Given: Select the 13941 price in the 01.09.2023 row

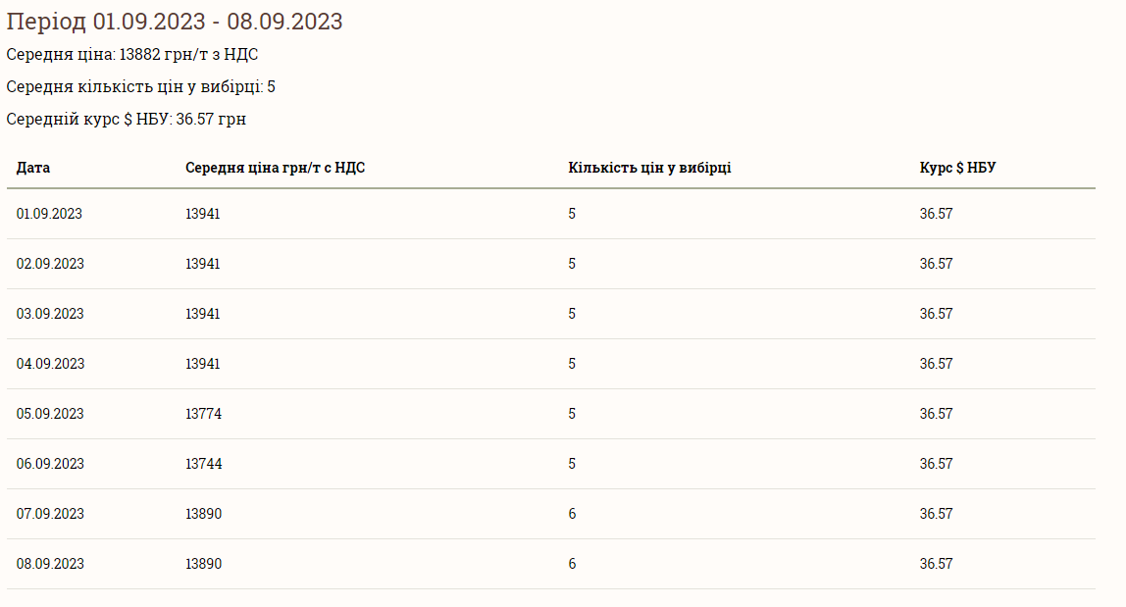Looking at the screenshot, I should click(x=203, y=214).
